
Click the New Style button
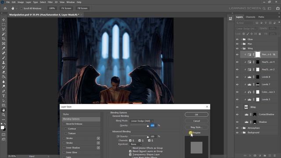pos(197,127)
